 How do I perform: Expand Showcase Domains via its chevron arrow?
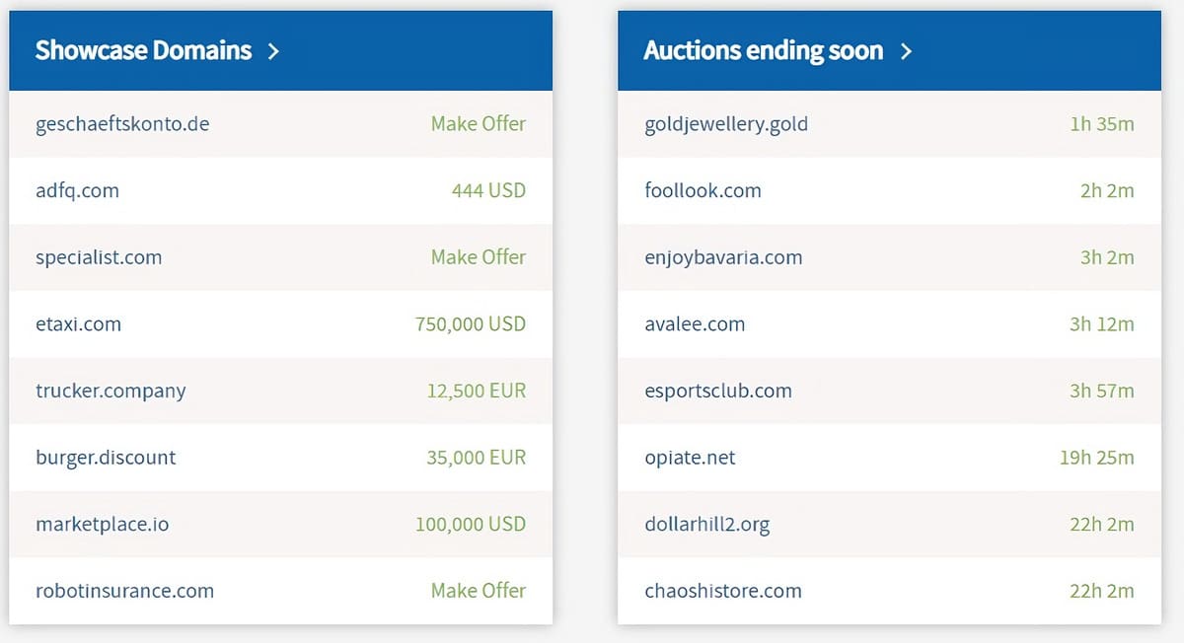tap(274, 50)
